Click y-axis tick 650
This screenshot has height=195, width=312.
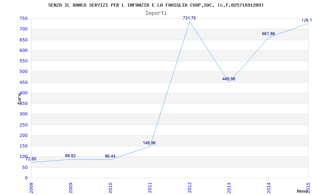[23, 40]
